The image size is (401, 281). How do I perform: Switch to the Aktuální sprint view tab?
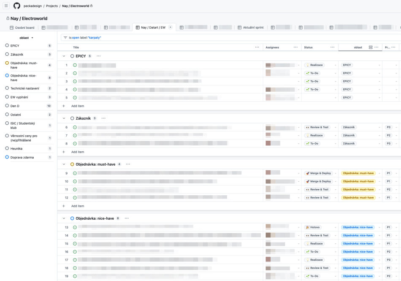pyautogui.click(x=251, y=27)
